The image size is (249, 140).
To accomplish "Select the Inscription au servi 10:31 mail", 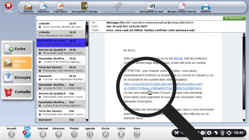I will coord(61,43).
